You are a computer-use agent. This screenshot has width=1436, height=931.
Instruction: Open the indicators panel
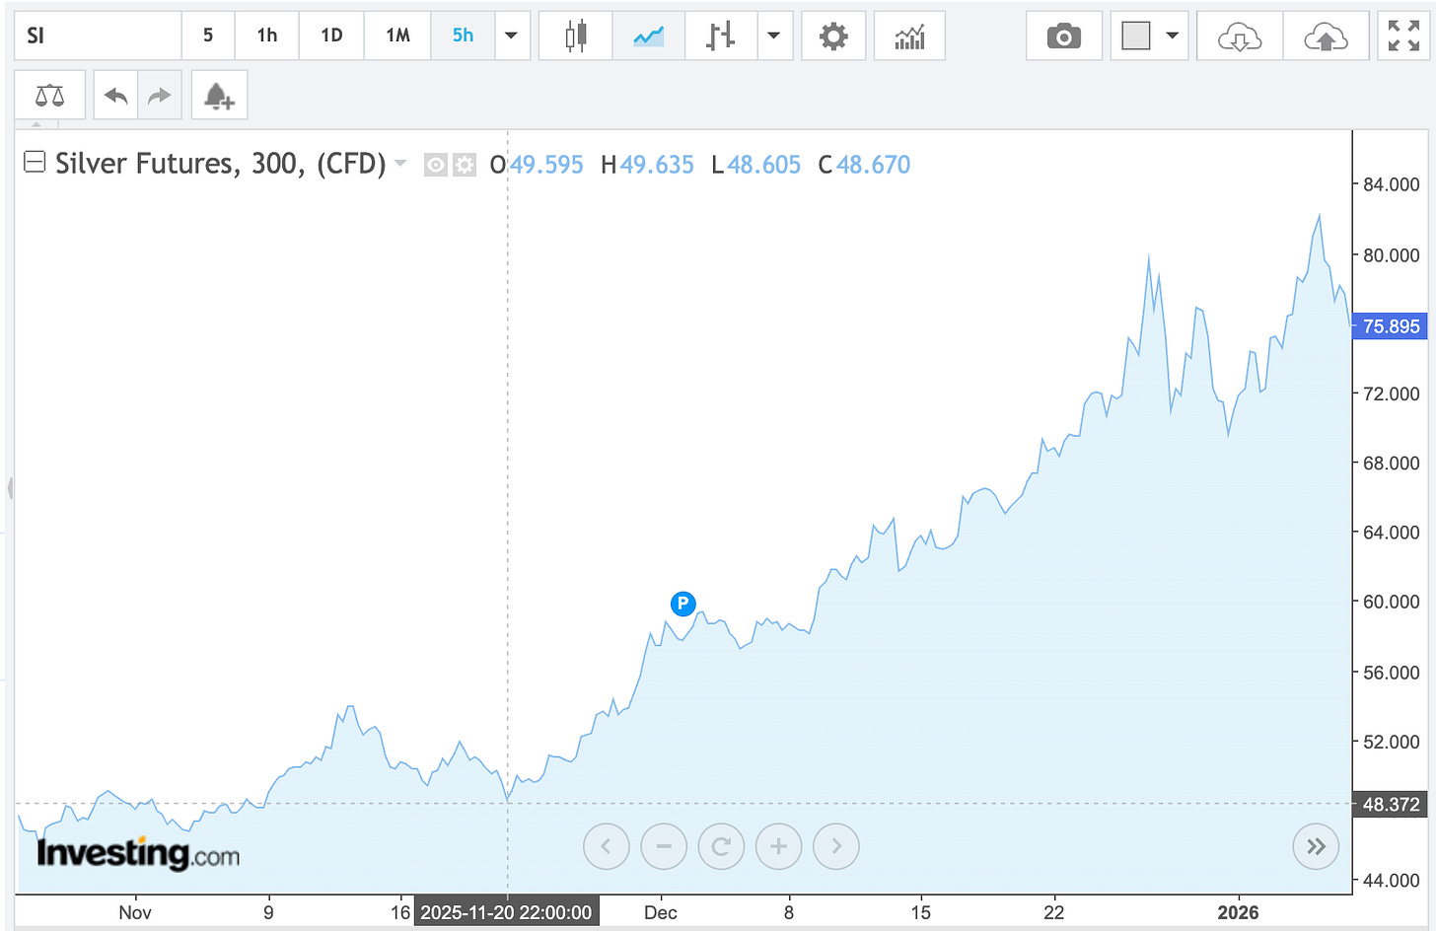909,36
